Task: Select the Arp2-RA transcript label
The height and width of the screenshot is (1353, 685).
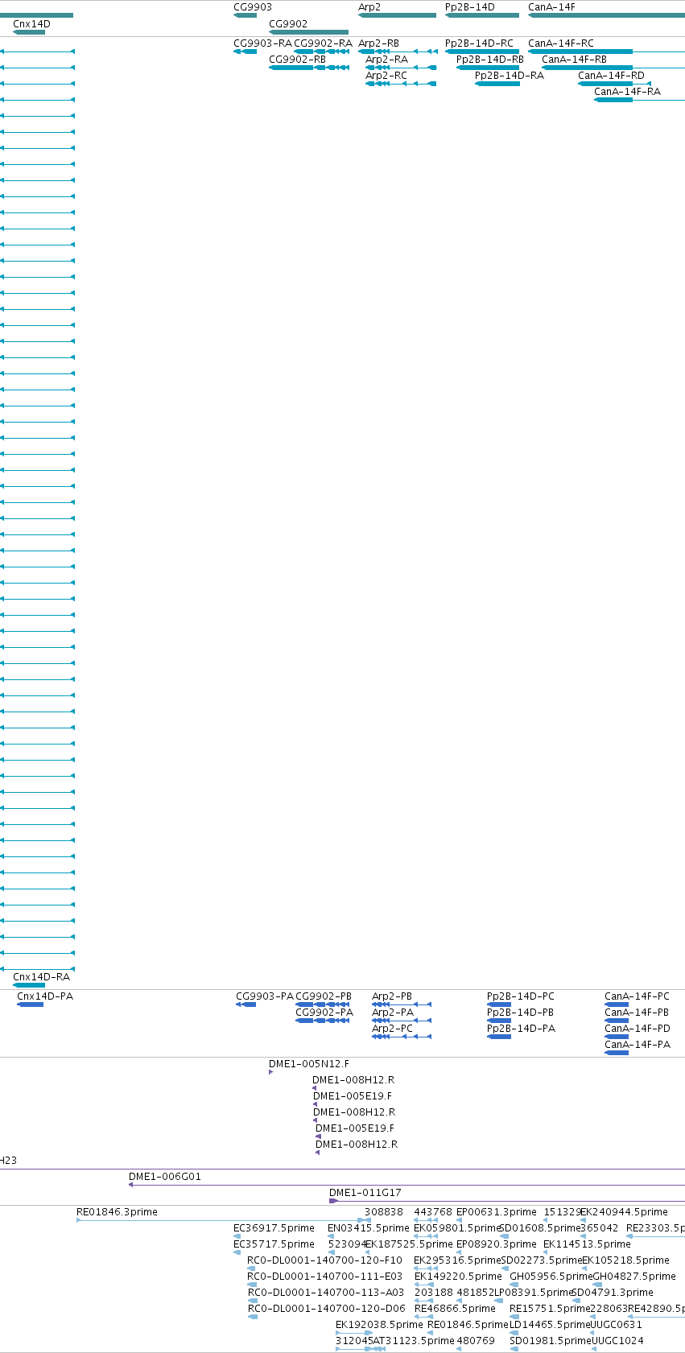Action: (x=386, y=60)
